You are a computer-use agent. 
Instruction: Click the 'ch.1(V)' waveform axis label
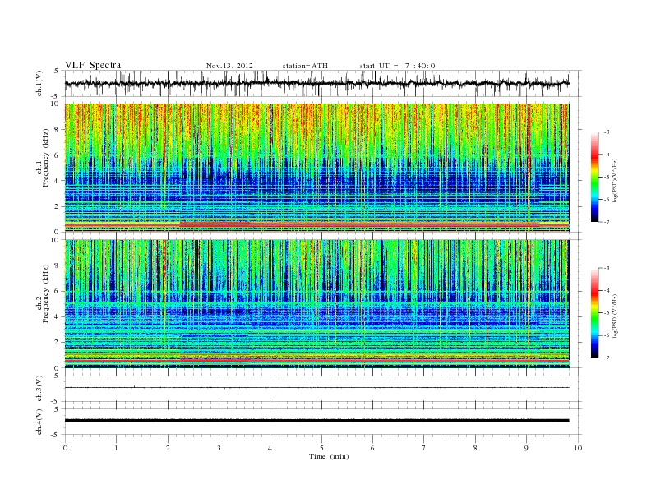[39, 83]
